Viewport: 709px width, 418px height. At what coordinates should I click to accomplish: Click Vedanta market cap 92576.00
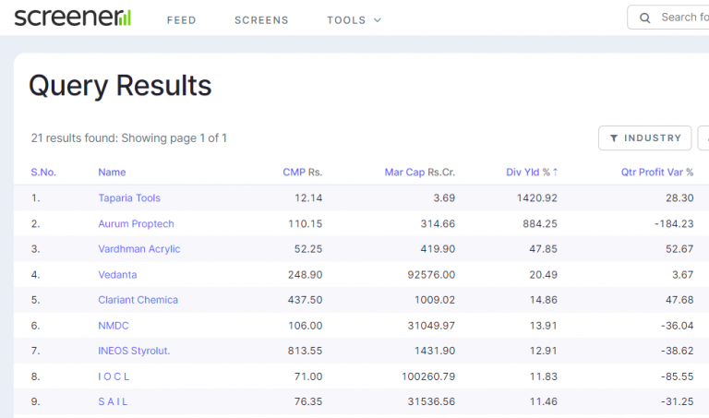click(431, 275)
